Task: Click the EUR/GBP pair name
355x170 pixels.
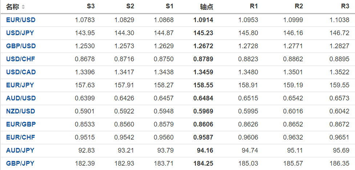Action: (x=21, y=124)
